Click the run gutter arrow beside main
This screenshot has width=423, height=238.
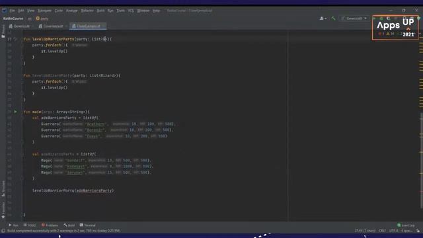point(15,112)
